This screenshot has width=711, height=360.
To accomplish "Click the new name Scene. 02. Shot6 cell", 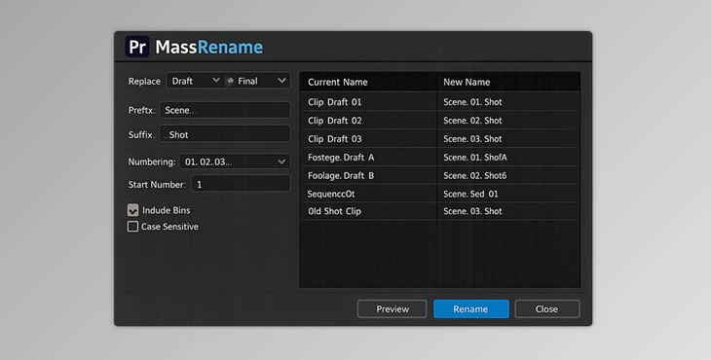I will (508, 175).
